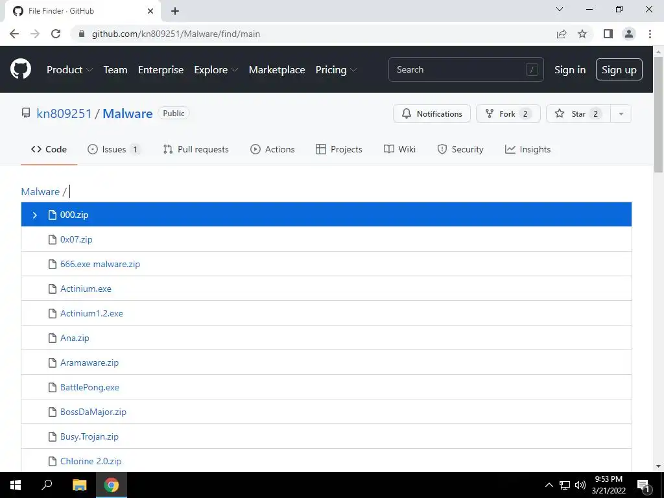Open File Explorer from taskbar

pyautogui.click(x=79, y=485)
